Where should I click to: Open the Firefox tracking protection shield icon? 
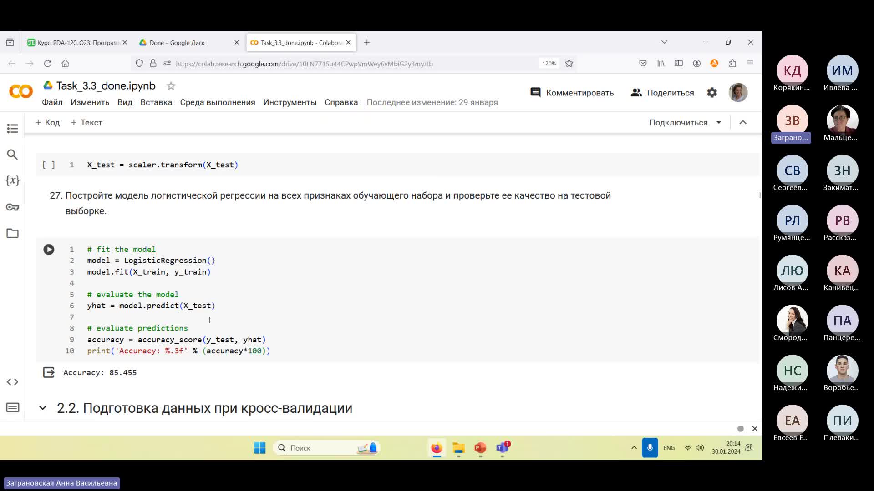coord(139,64)
